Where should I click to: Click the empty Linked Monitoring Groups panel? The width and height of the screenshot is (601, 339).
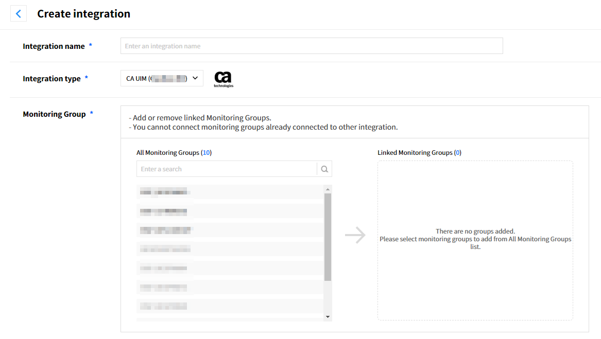click(475, 278)
